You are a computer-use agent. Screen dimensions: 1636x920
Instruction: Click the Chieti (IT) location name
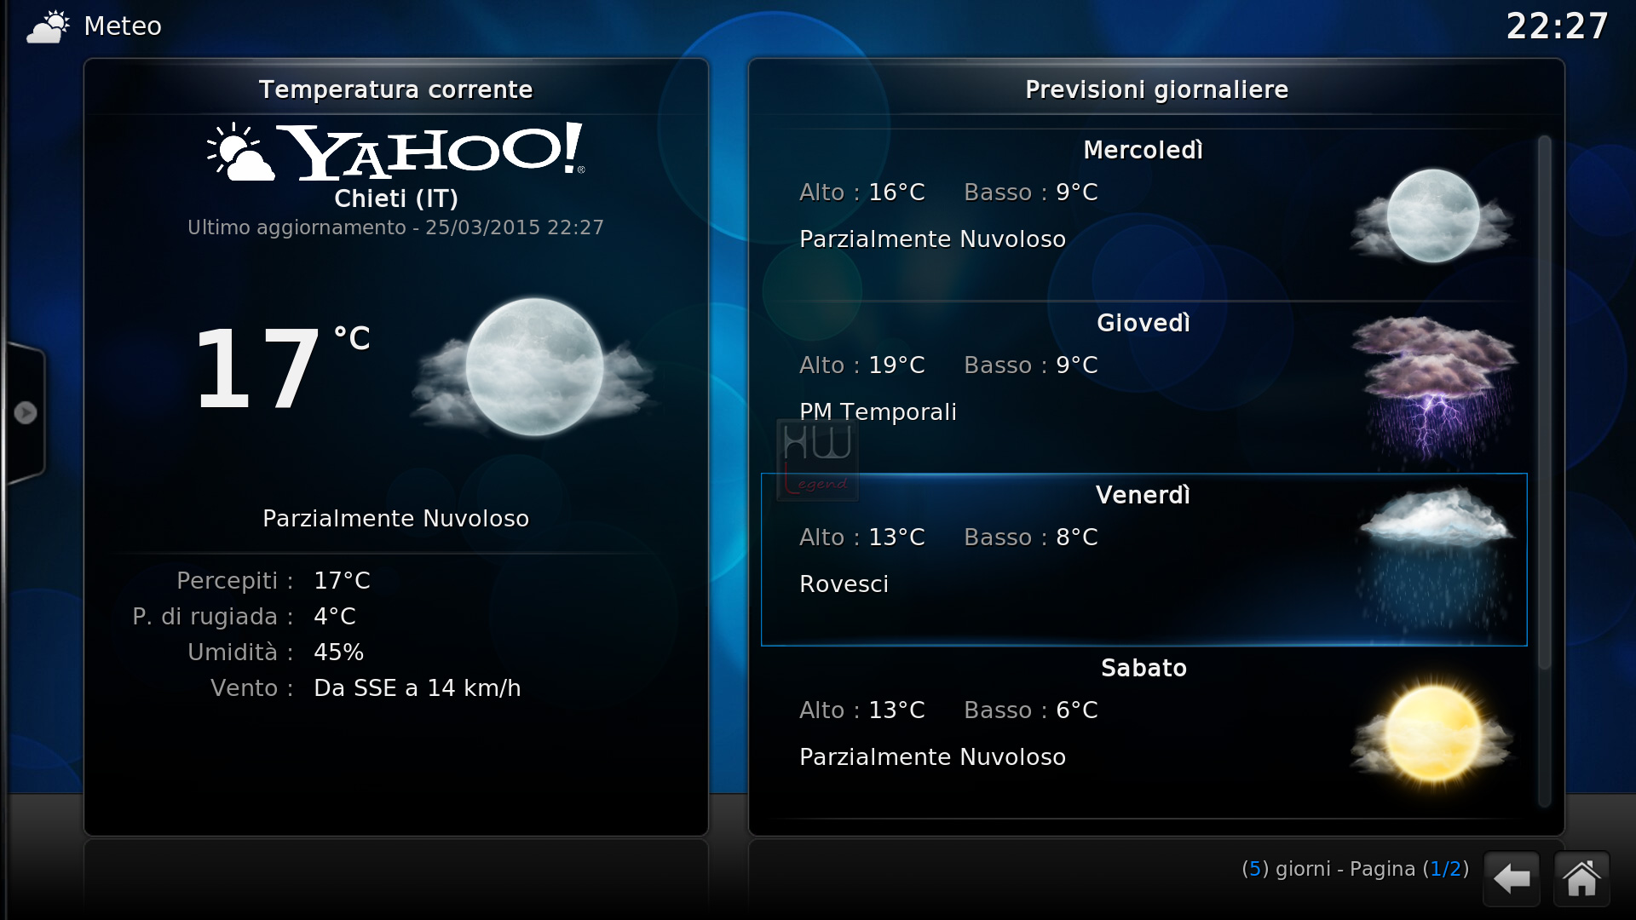pyautogui.click(x=395, y=198)
